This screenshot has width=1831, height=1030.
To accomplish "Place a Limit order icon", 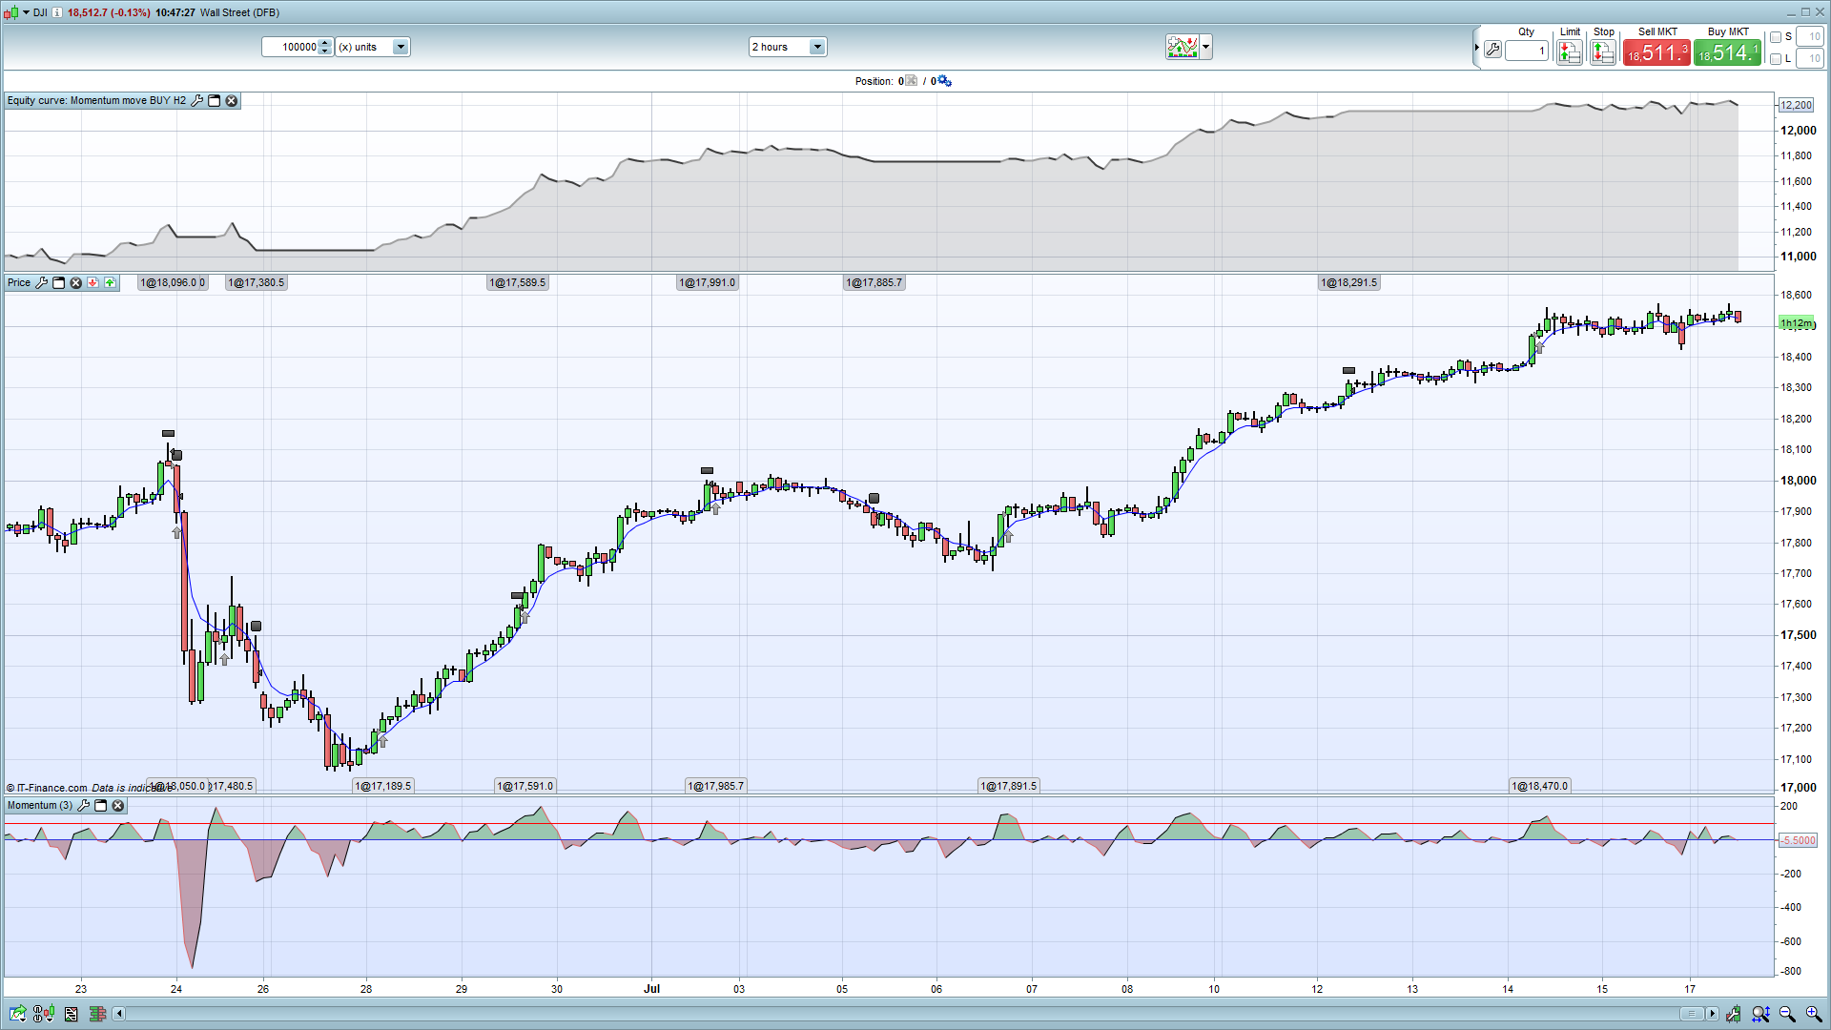I will (1569, 51).
